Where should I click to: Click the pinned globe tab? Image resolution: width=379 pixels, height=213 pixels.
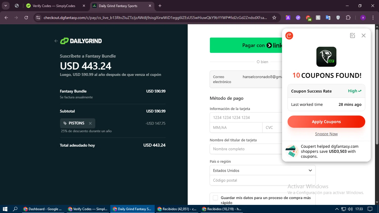[17, 6]
